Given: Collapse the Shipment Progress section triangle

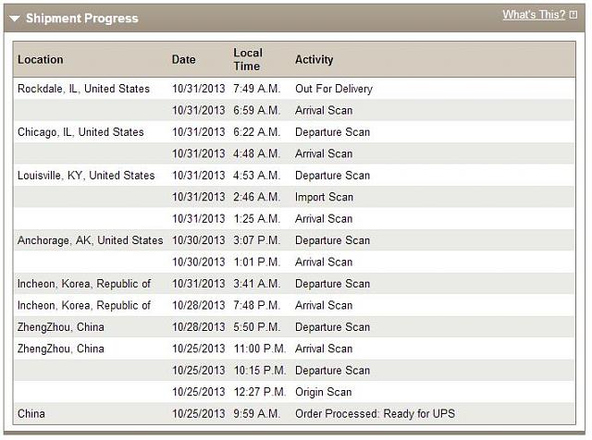Looking at the screenshot, I should [15, 18].
